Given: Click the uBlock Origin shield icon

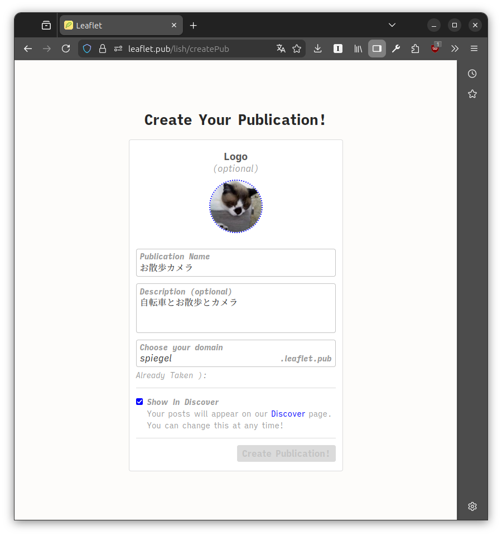Looking at the screenshot, I should (435, 49).
